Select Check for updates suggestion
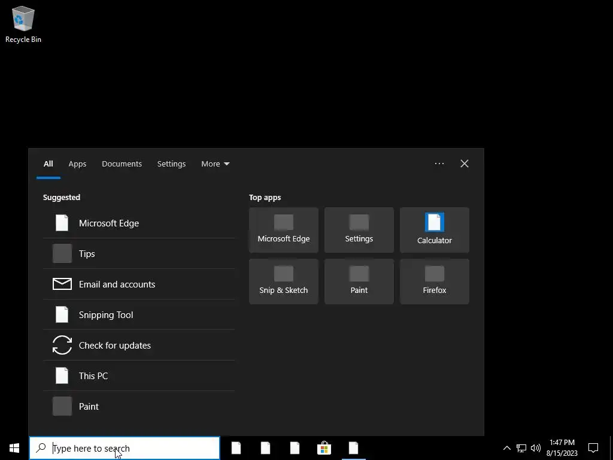 (x=139, y=345)
